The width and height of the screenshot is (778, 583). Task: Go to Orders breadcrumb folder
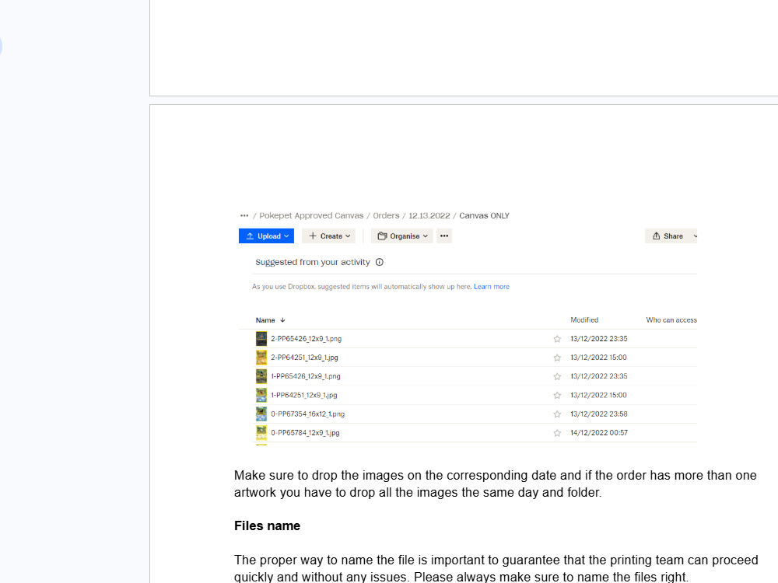[x=386, y=215]
